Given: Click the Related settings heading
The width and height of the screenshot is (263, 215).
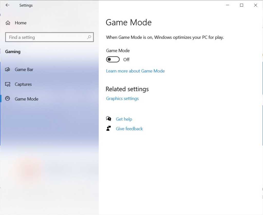Looking at the screenshot, I should coord(127,89).
